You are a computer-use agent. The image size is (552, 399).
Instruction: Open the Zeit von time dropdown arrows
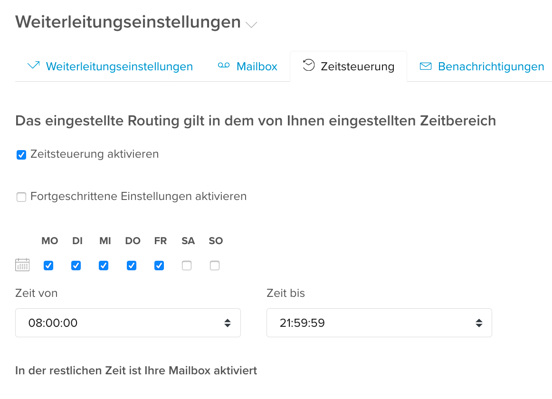point(228,323)
